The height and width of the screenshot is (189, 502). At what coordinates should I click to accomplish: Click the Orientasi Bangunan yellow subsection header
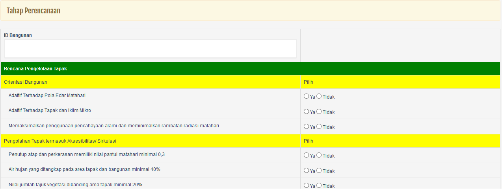point(26,82)
